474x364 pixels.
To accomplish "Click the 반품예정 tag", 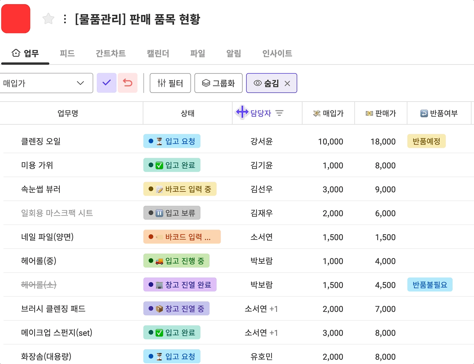I will [x=426, y=141].
